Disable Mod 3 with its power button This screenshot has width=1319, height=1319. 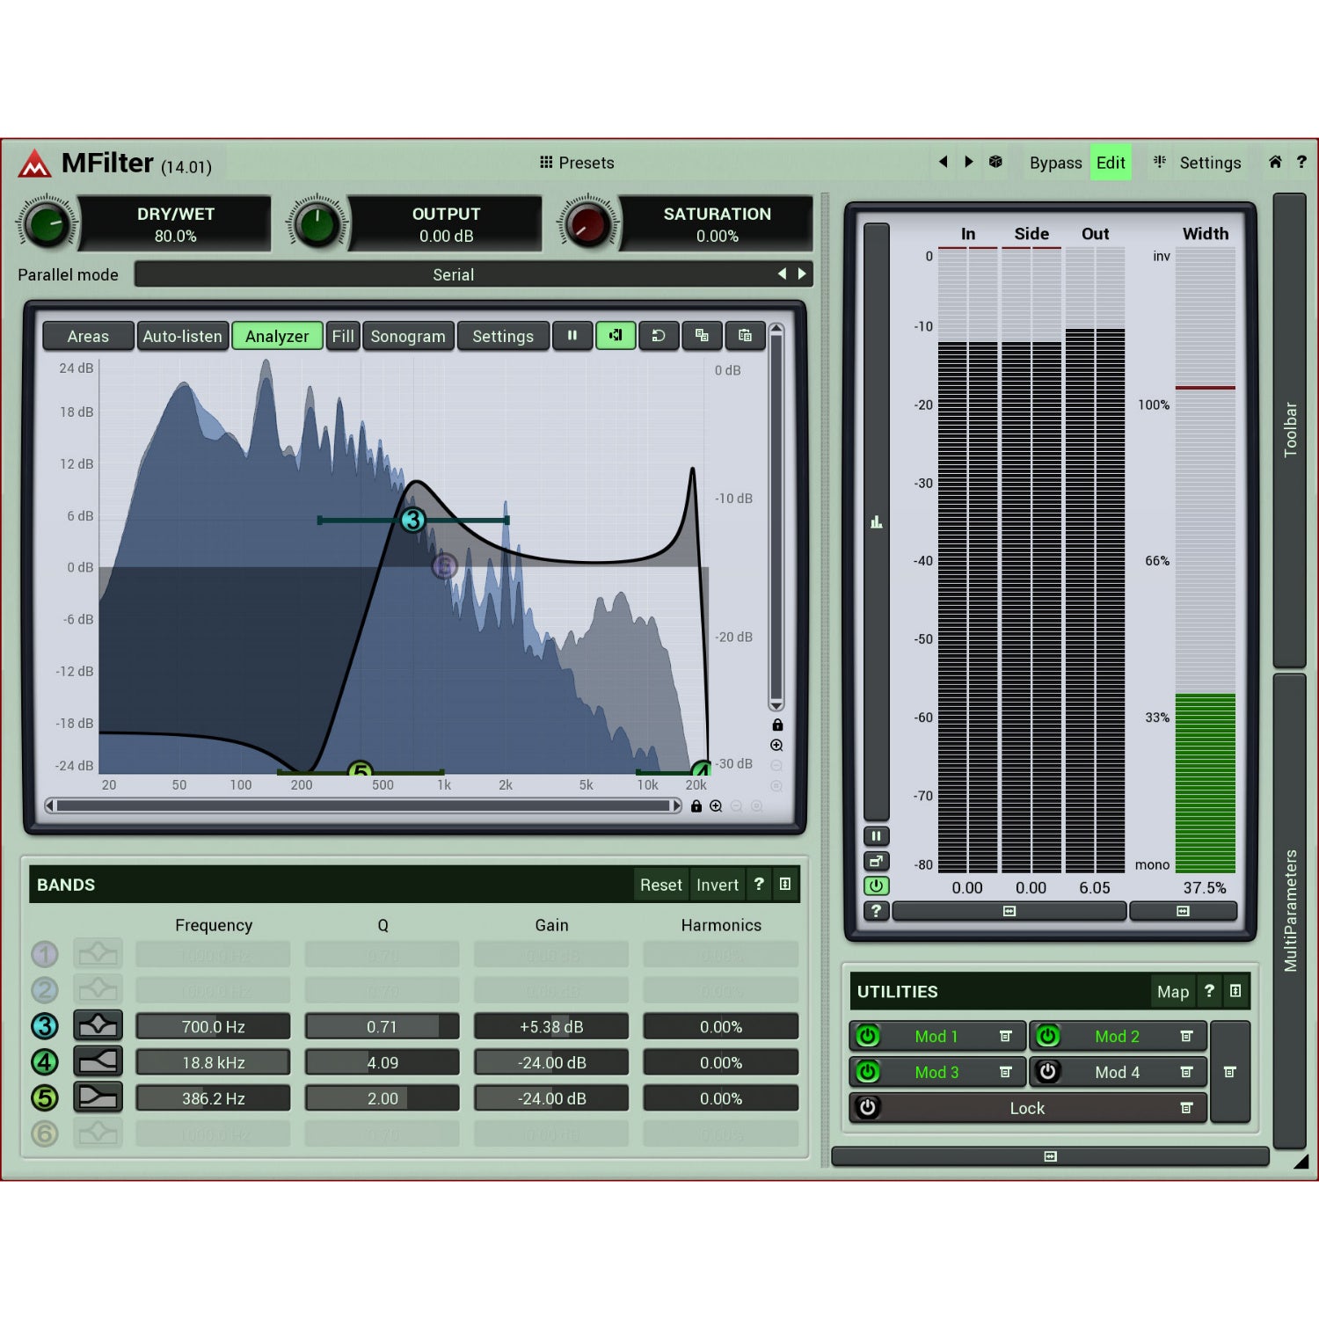(x=868, y=1072)
